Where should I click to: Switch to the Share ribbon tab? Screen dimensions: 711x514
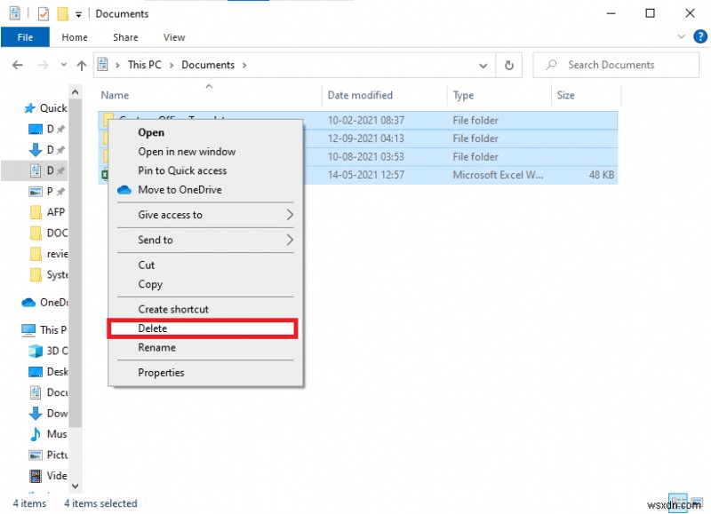pos(125,37)
